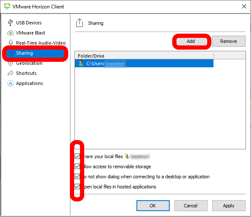Select the C:\Users shared folder row
This screenshot has height=217, width=251.
tap(144, 63)
